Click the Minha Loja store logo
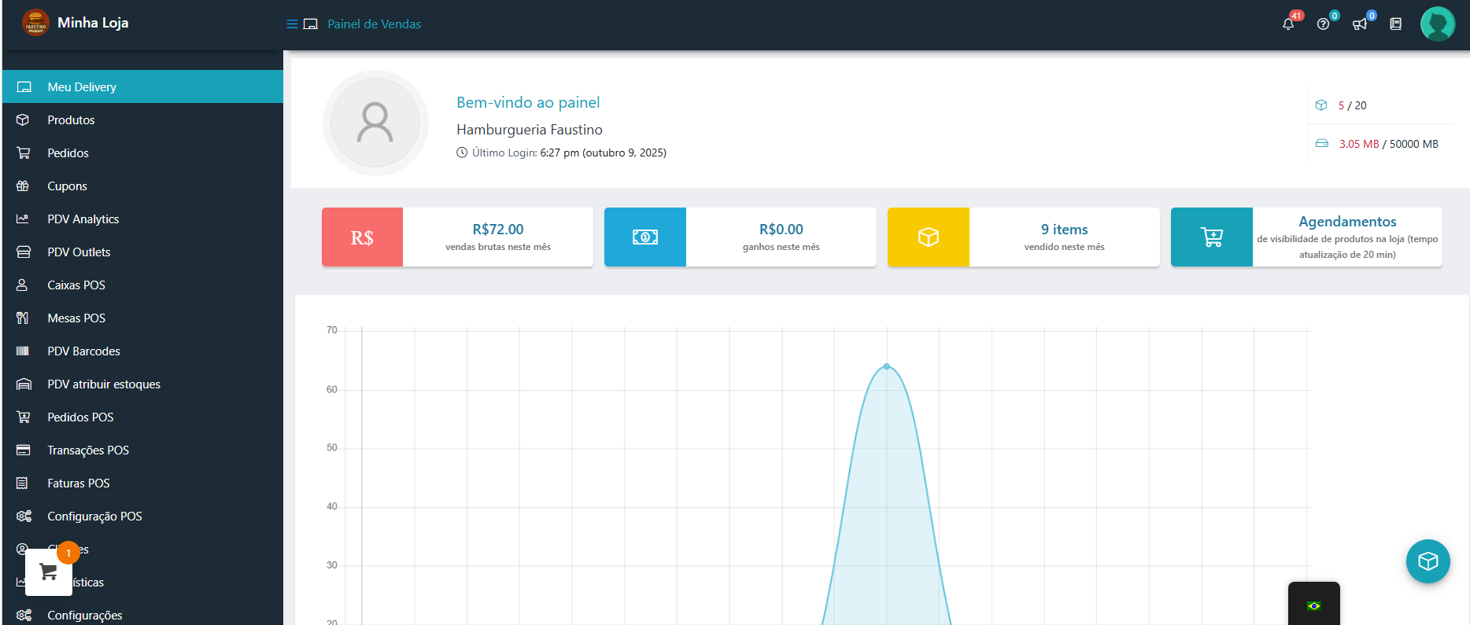This screenshot has height=625, width=1470. coord(35,23)
